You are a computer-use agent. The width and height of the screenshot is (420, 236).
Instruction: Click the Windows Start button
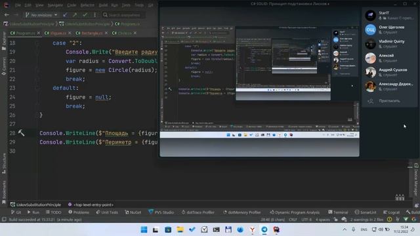(144, 229)
